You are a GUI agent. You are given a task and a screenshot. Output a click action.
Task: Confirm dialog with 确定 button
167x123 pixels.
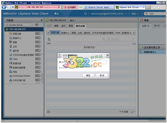click(x=88, y=75)
